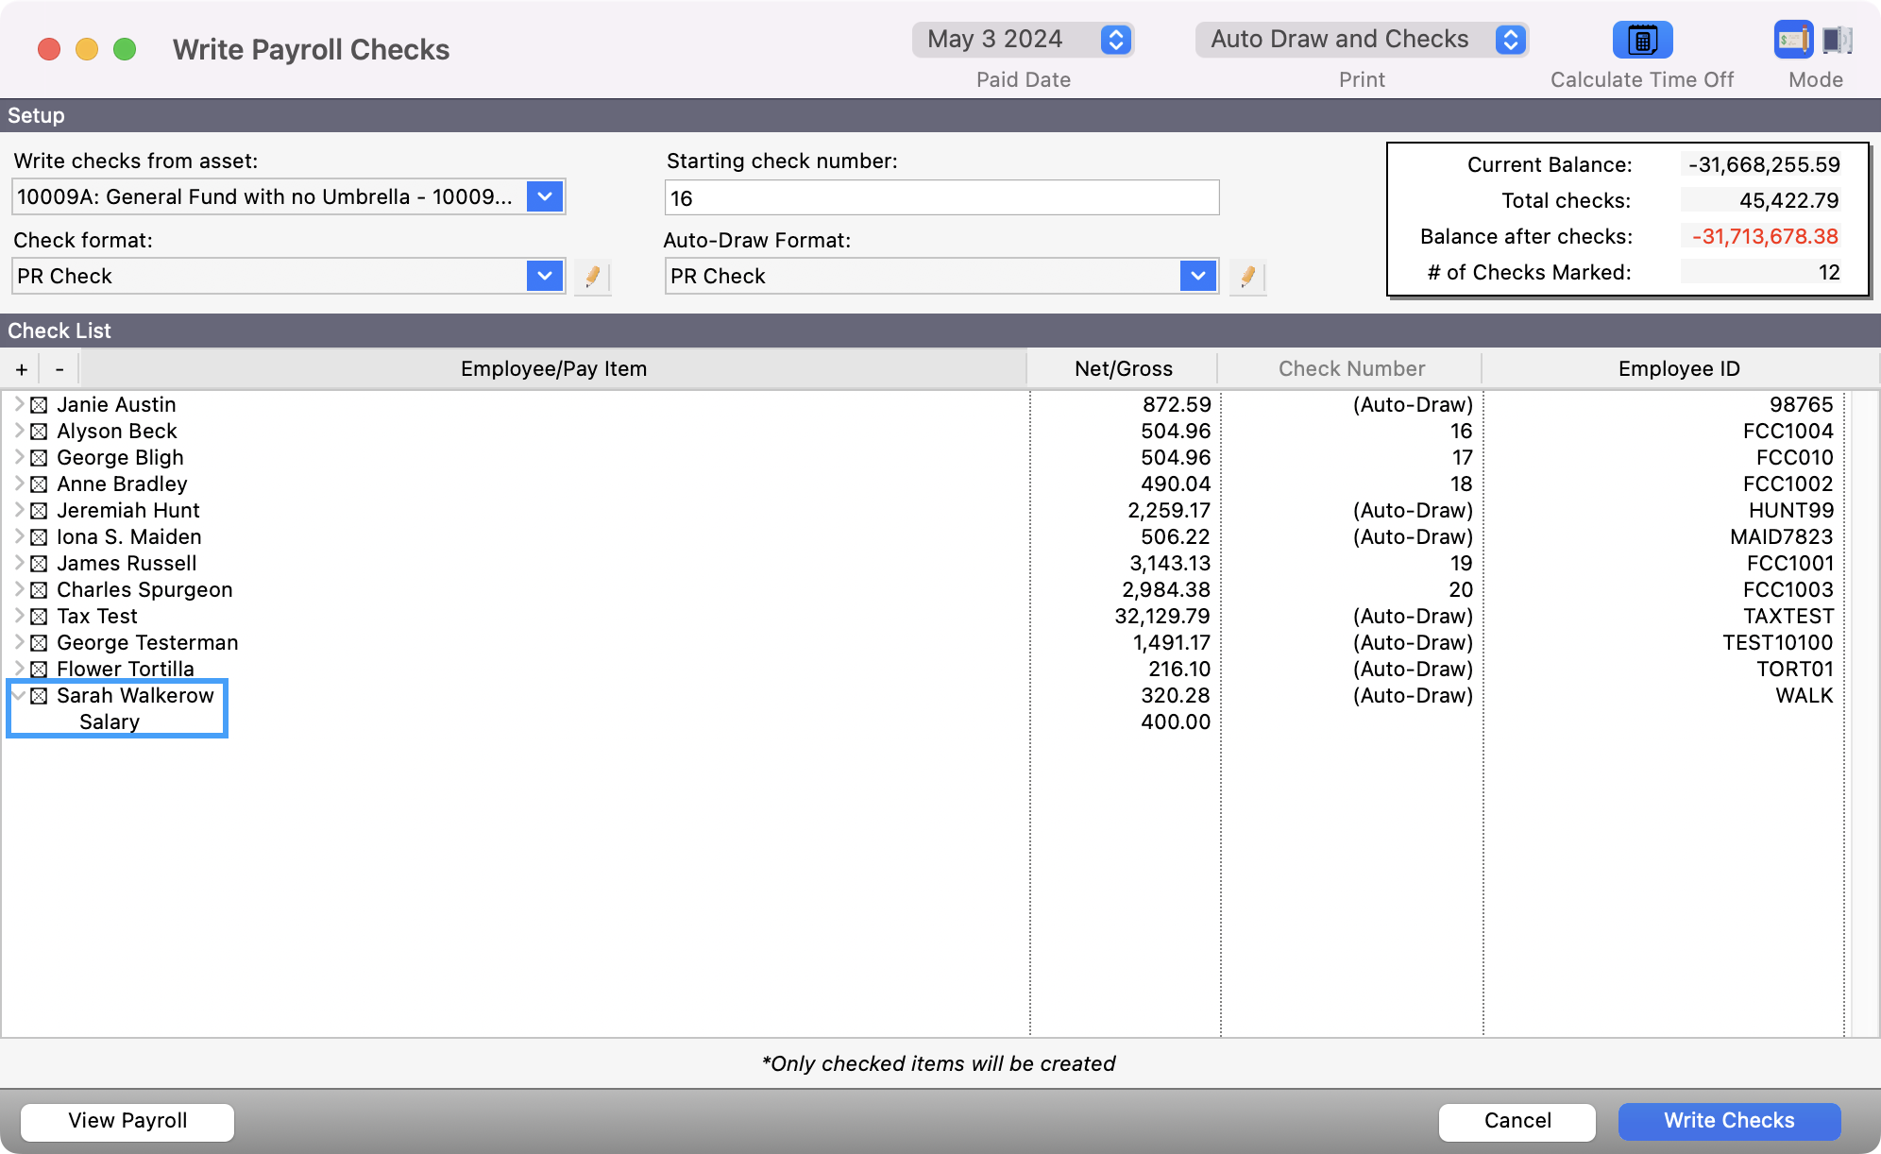Collapse Sarah Walkerow's pay items
Image resolution: width=1881 pixels, height=1154 pixels.
(x=19, y=695)
